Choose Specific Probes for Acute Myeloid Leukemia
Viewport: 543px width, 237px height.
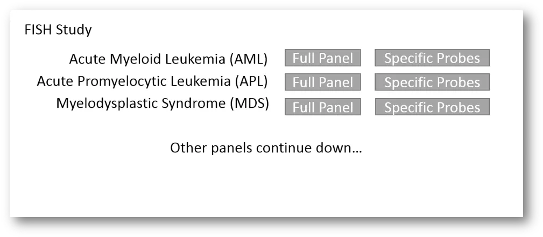pos(432,58)
